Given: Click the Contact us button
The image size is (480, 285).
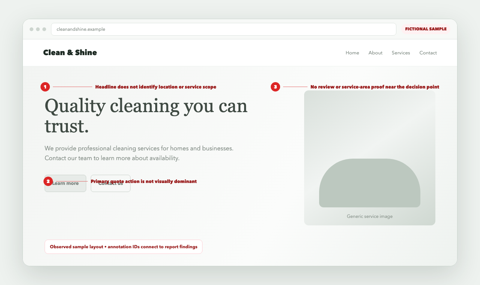Looking at the screenshot, I should 111,183.
